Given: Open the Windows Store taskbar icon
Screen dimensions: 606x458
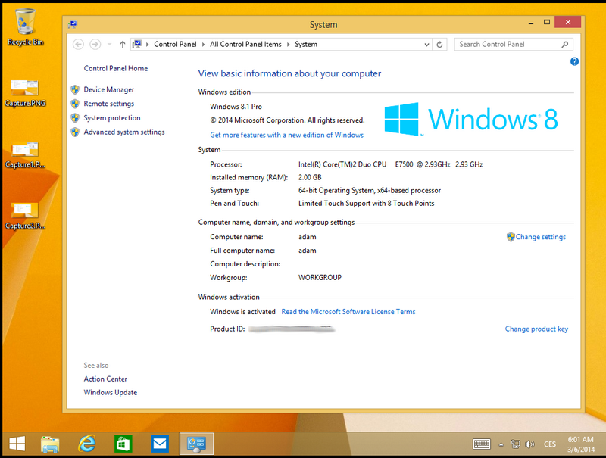Looking at the screenshot, I should 123,444.
